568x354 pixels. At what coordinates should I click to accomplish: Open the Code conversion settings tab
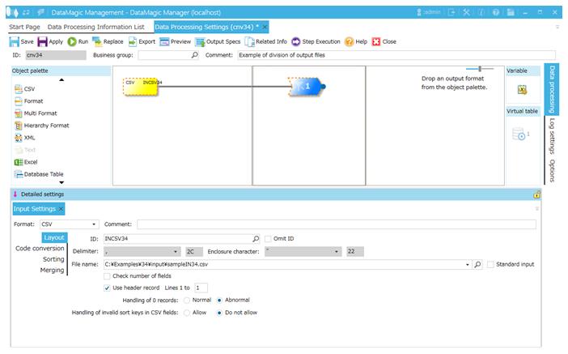tap(40, 248)
